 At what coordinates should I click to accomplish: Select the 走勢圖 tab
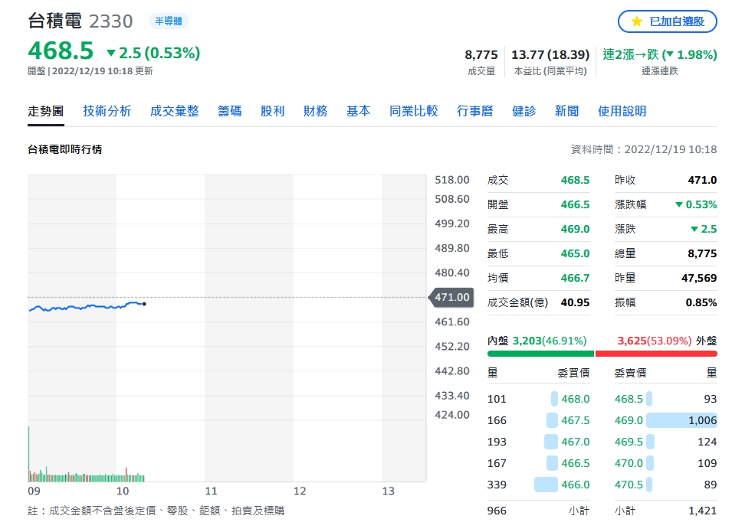coord(45,111)
